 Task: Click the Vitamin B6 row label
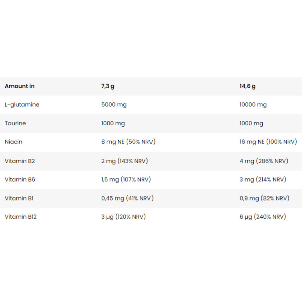pos(20,180)
